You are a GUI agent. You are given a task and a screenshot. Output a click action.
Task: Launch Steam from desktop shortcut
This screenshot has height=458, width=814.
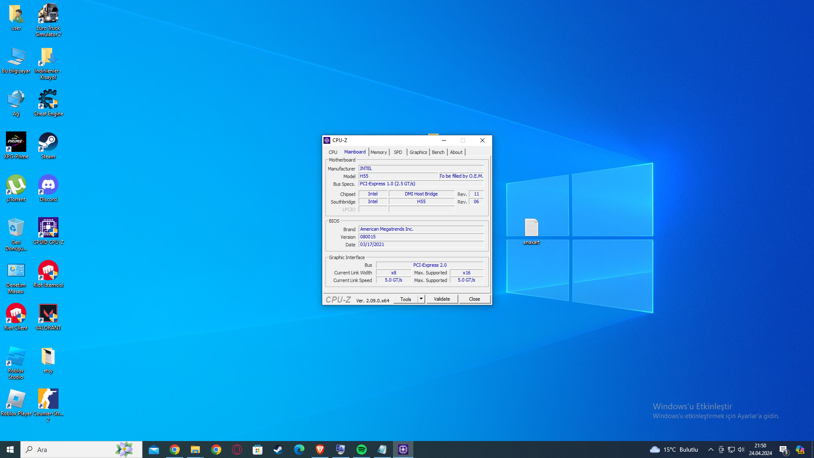48,146
